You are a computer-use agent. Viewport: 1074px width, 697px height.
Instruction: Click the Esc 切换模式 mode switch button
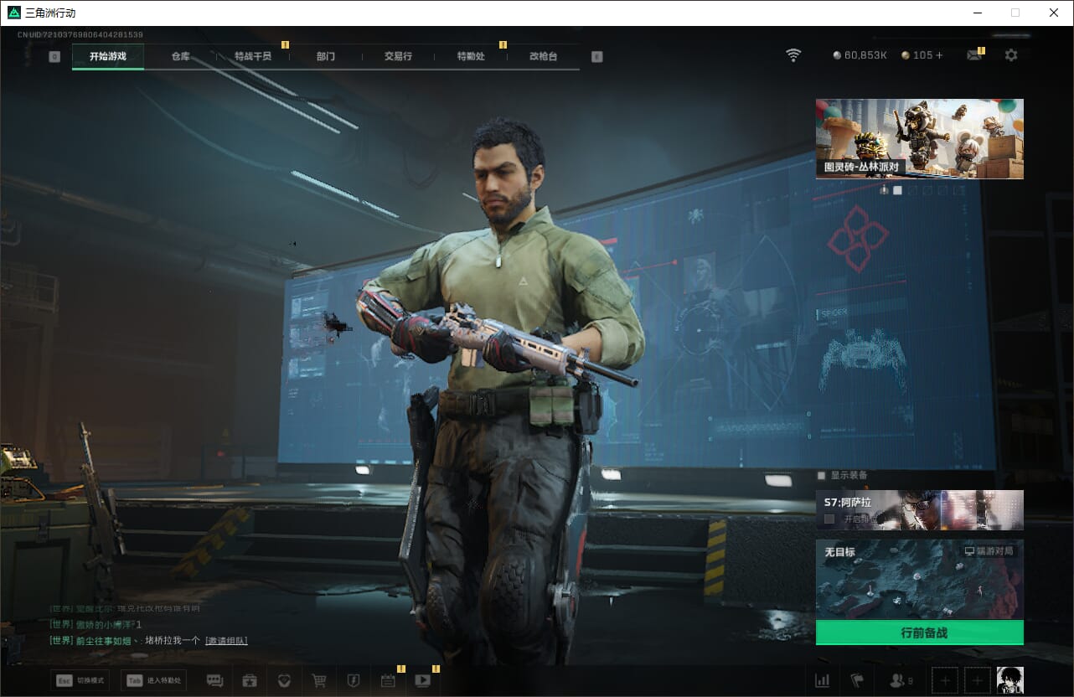80,680
